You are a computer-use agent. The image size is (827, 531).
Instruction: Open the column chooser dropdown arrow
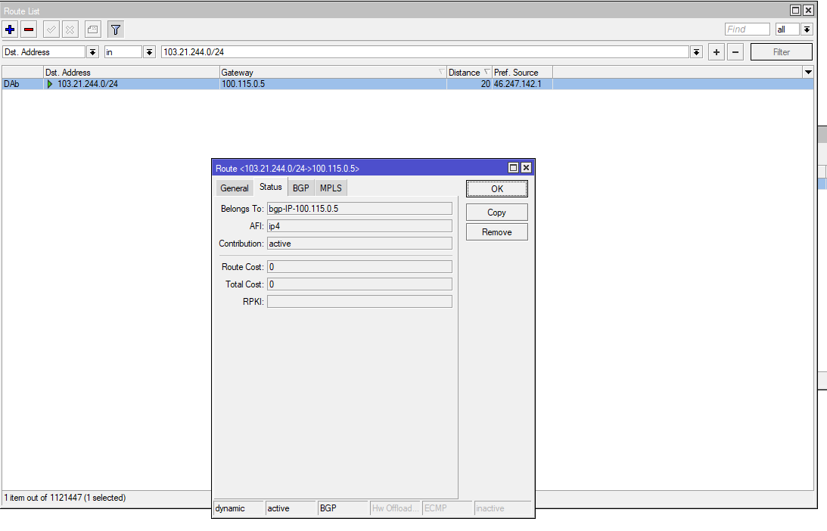pos(808,73)
